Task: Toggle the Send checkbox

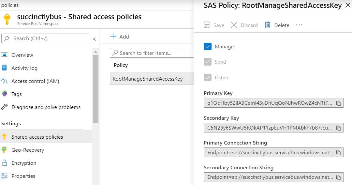Action: (x=208, y=62)
